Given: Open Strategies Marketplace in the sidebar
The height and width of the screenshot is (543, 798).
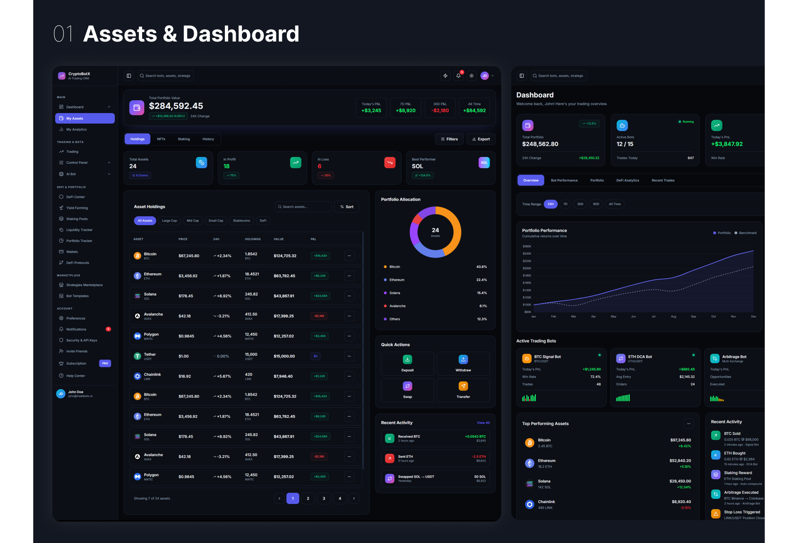Looking at the screenshot, I should [85, 285].
